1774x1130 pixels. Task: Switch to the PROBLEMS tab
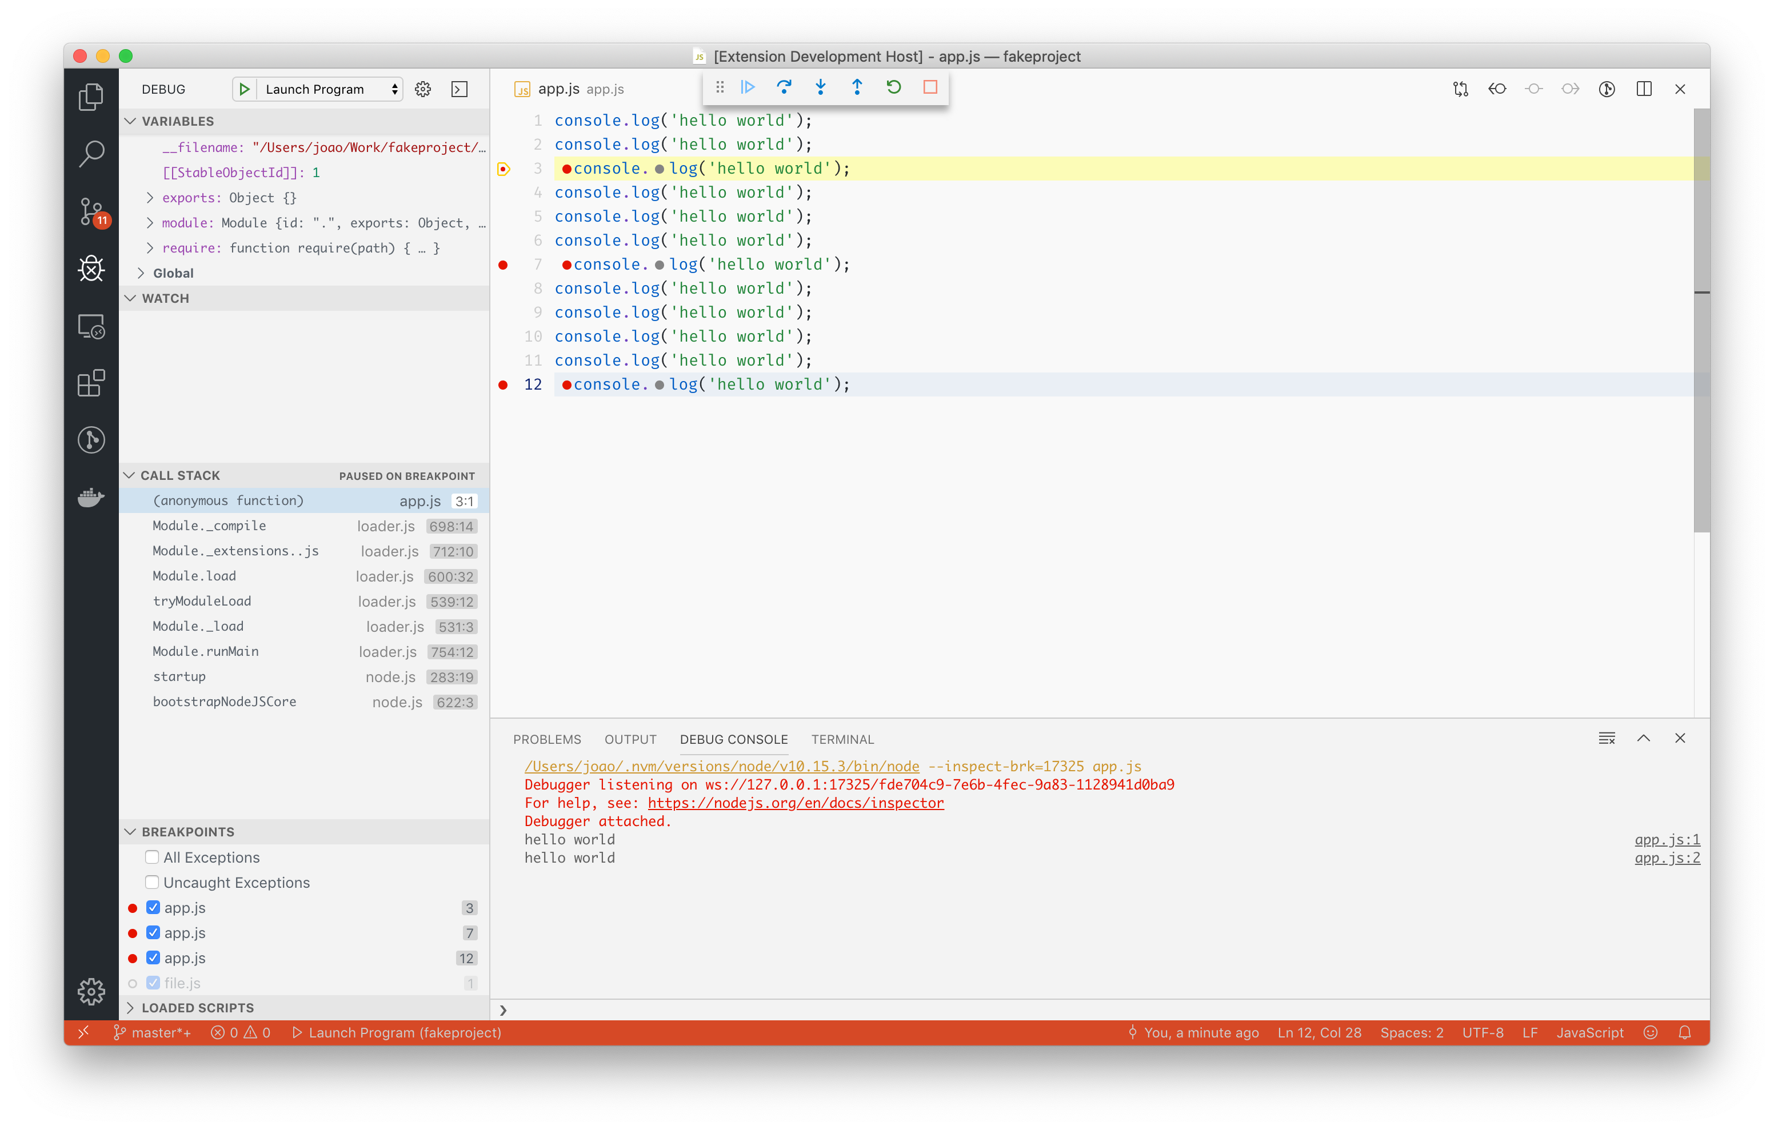548,739
